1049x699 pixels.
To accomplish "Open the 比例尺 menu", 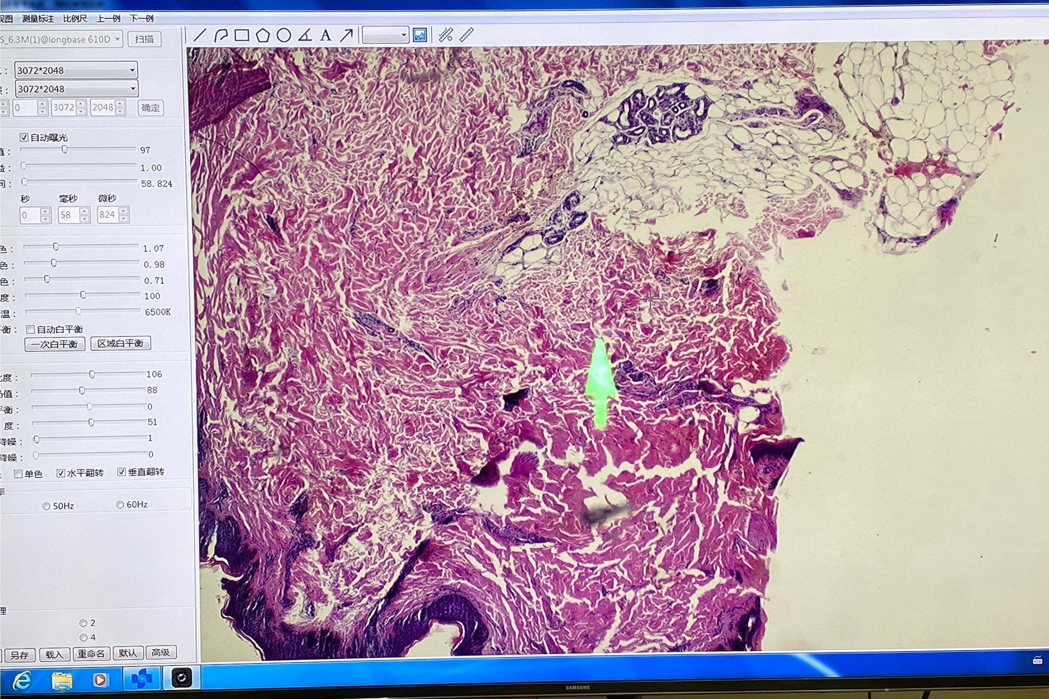I will [x=75, y=18].
